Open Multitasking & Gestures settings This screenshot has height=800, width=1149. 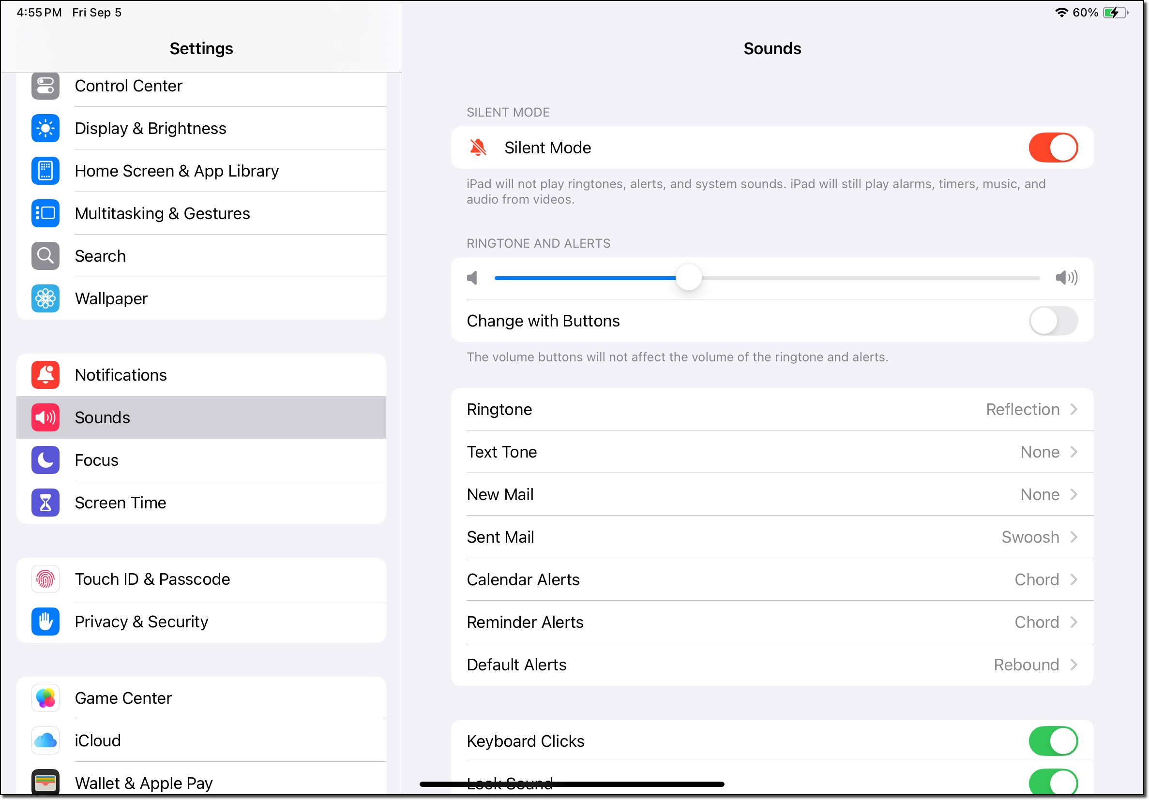point(201,213)
